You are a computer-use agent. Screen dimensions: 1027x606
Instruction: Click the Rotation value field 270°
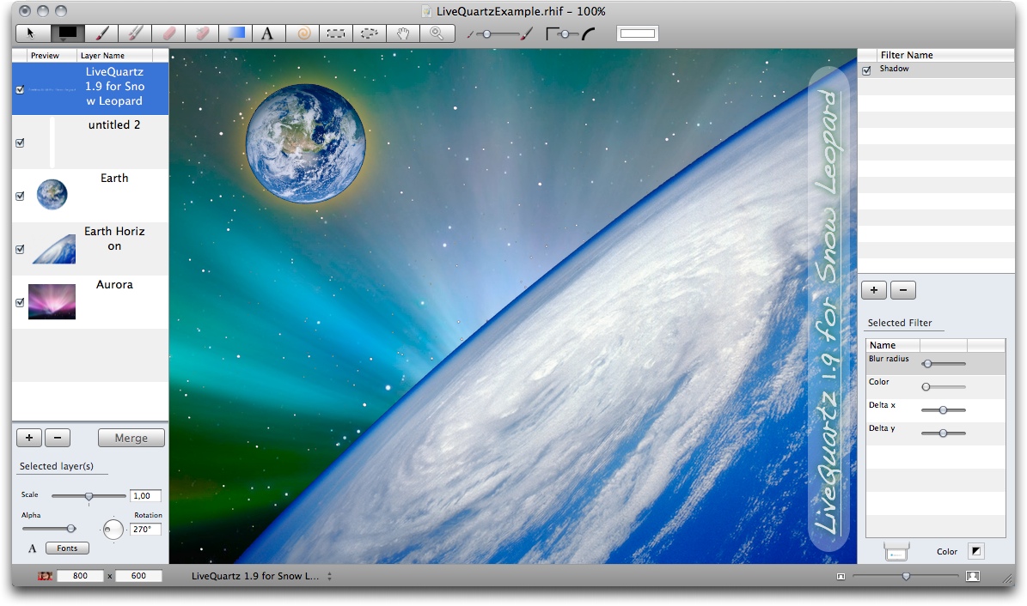tap(145, 530)
